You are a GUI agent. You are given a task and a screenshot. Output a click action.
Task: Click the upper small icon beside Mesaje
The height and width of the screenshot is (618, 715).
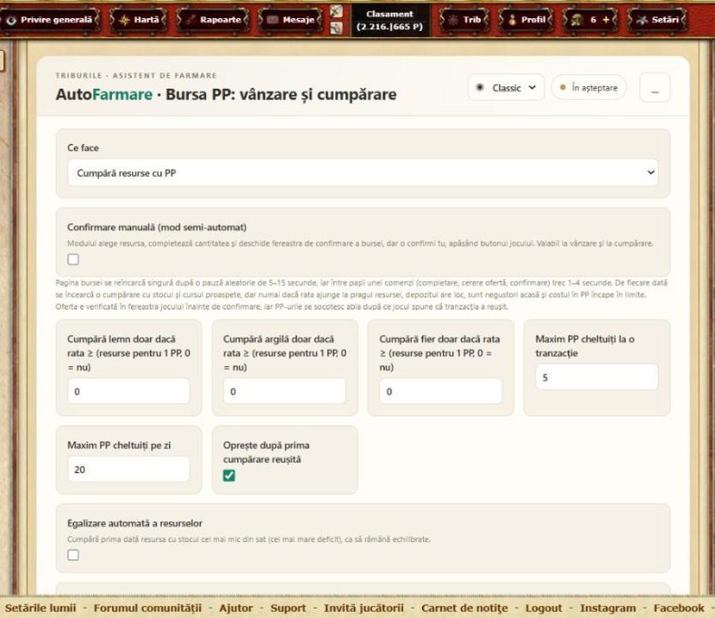tap(336, 11)
